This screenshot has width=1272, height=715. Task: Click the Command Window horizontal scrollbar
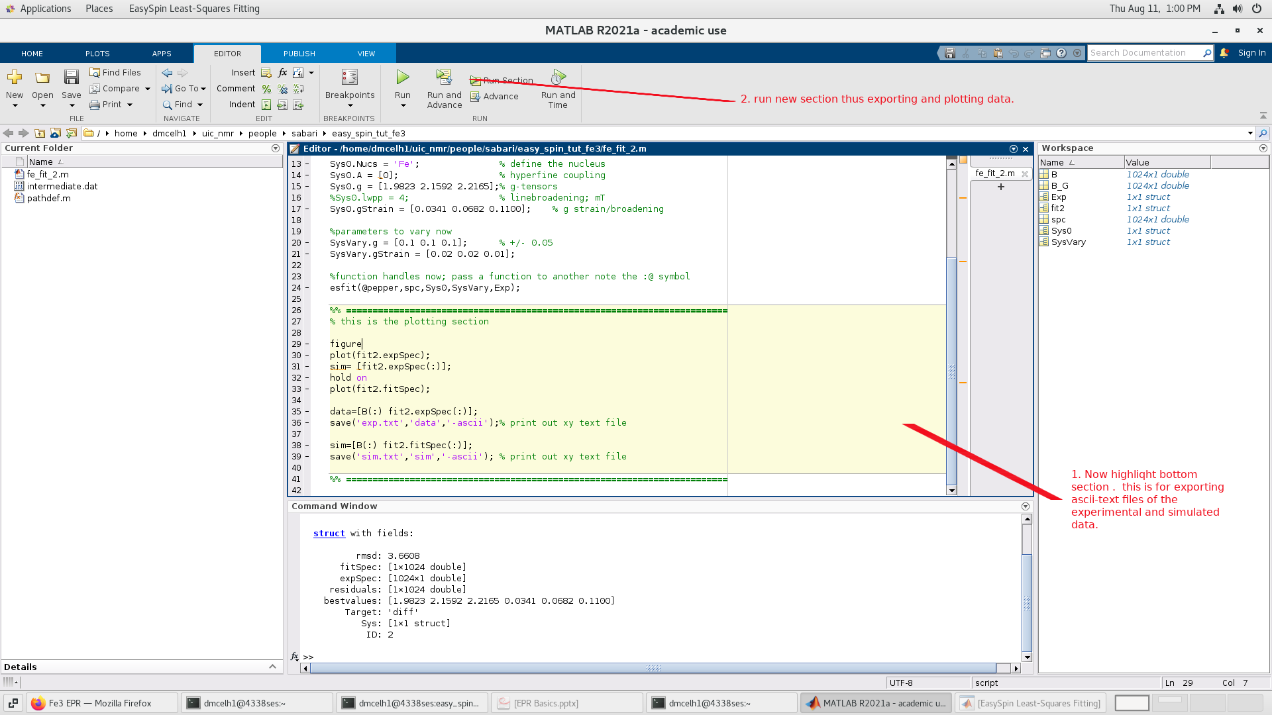point(653,668)
